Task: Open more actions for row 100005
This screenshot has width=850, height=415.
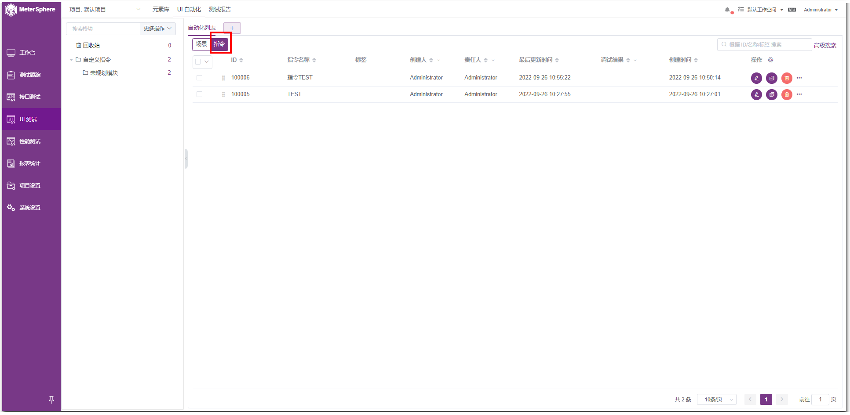Action: point(799,94)
